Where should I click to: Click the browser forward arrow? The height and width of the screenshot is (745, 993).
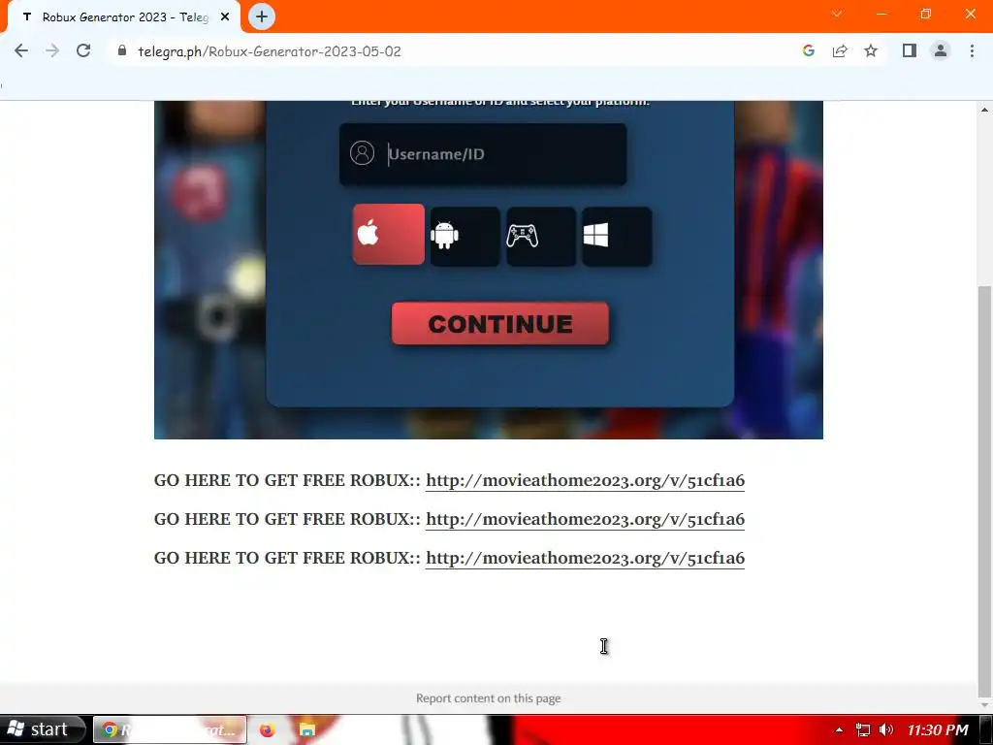pyautogui.click(x=52, y=50)
